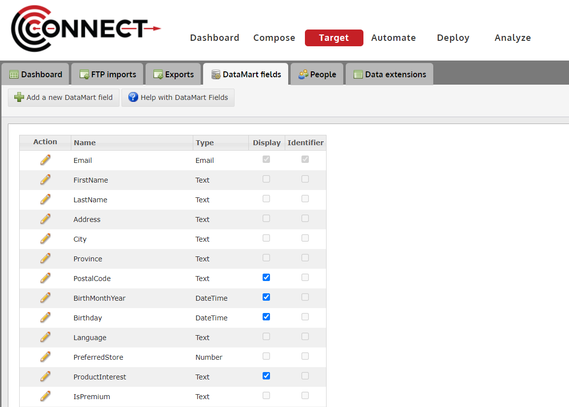
Task: Click the Connect logo in header
Action: [x=86, y=29]
